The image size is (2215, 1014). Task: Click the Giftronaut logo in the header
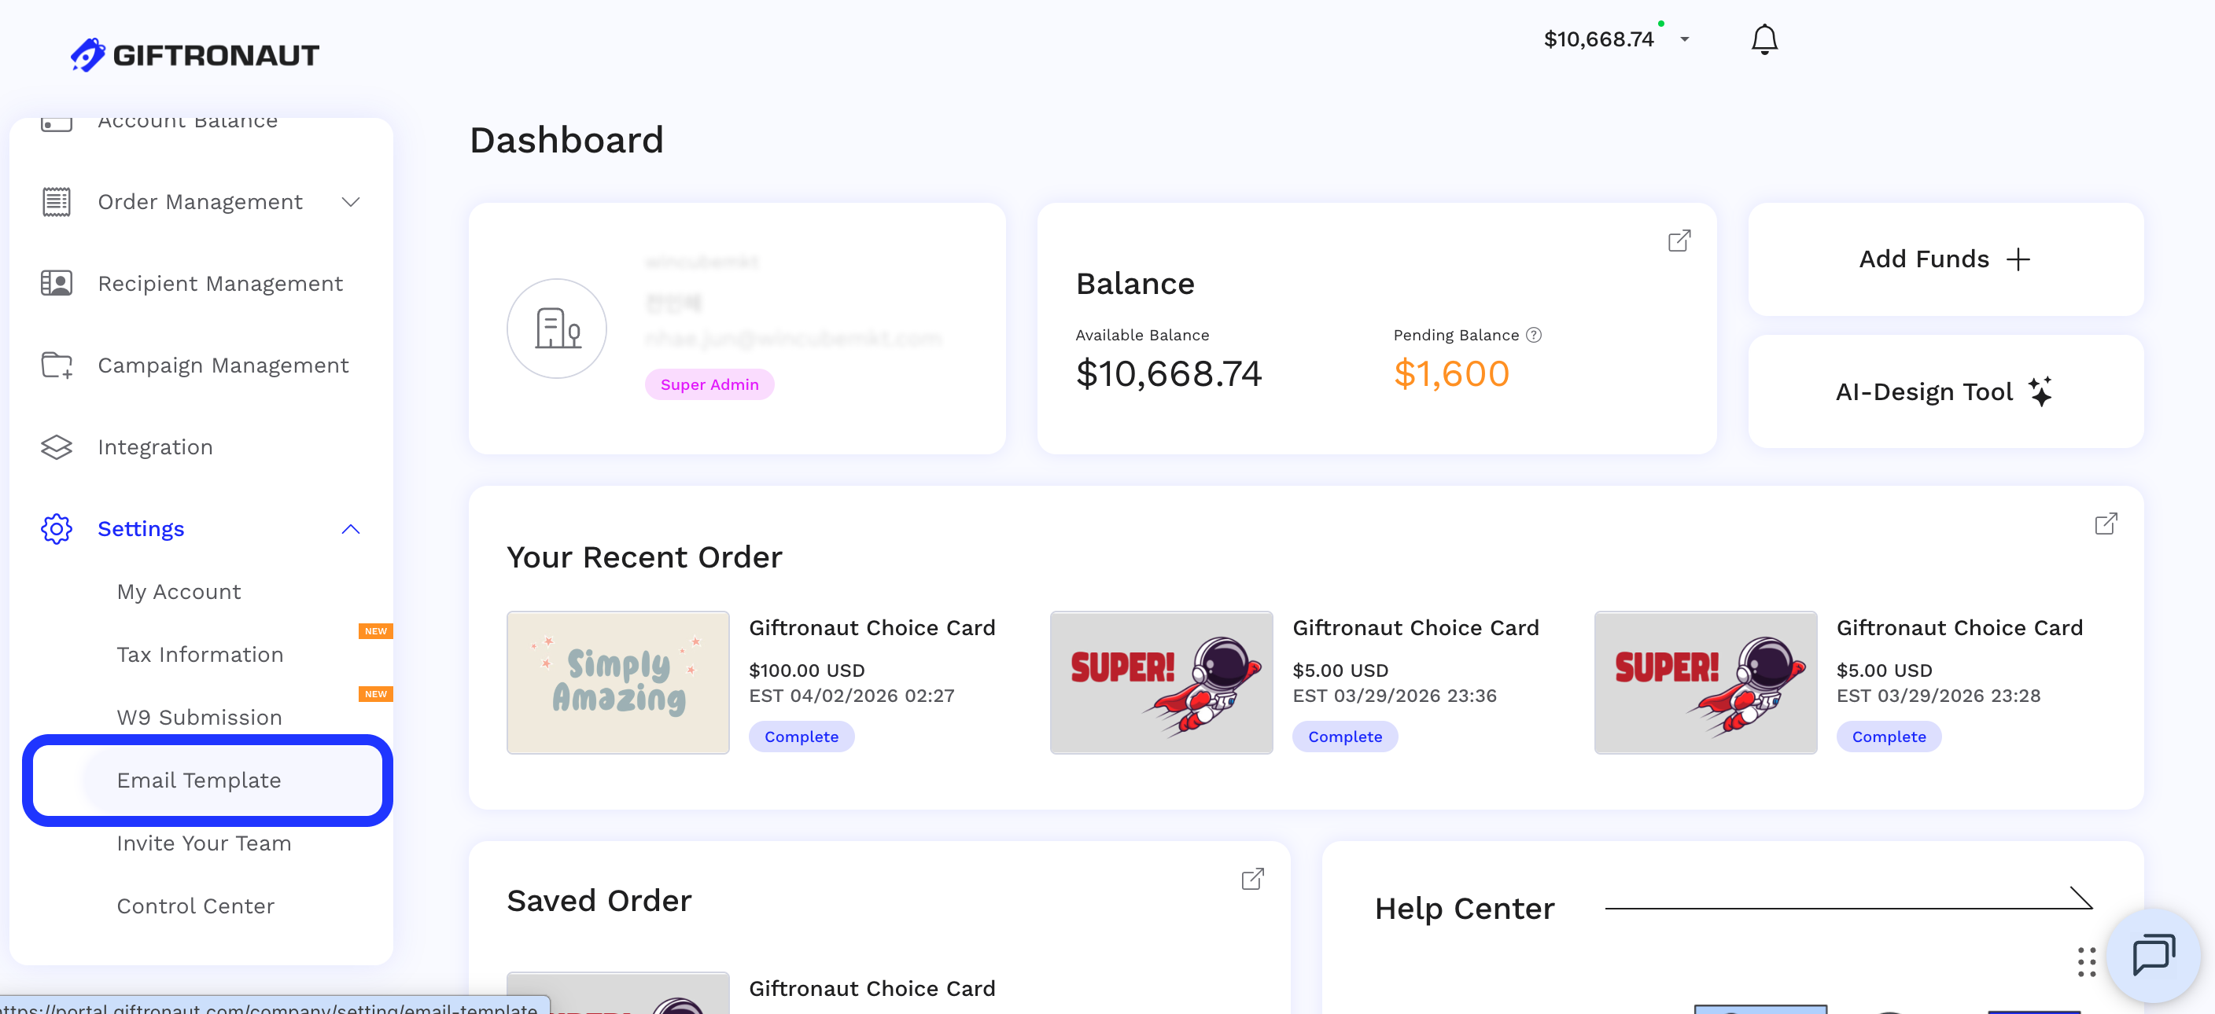194,53
